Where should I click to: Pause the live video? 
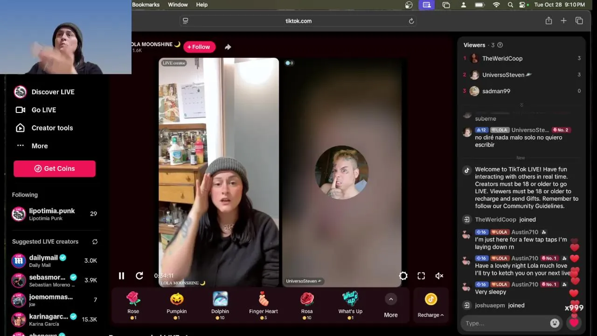[121, 276]
